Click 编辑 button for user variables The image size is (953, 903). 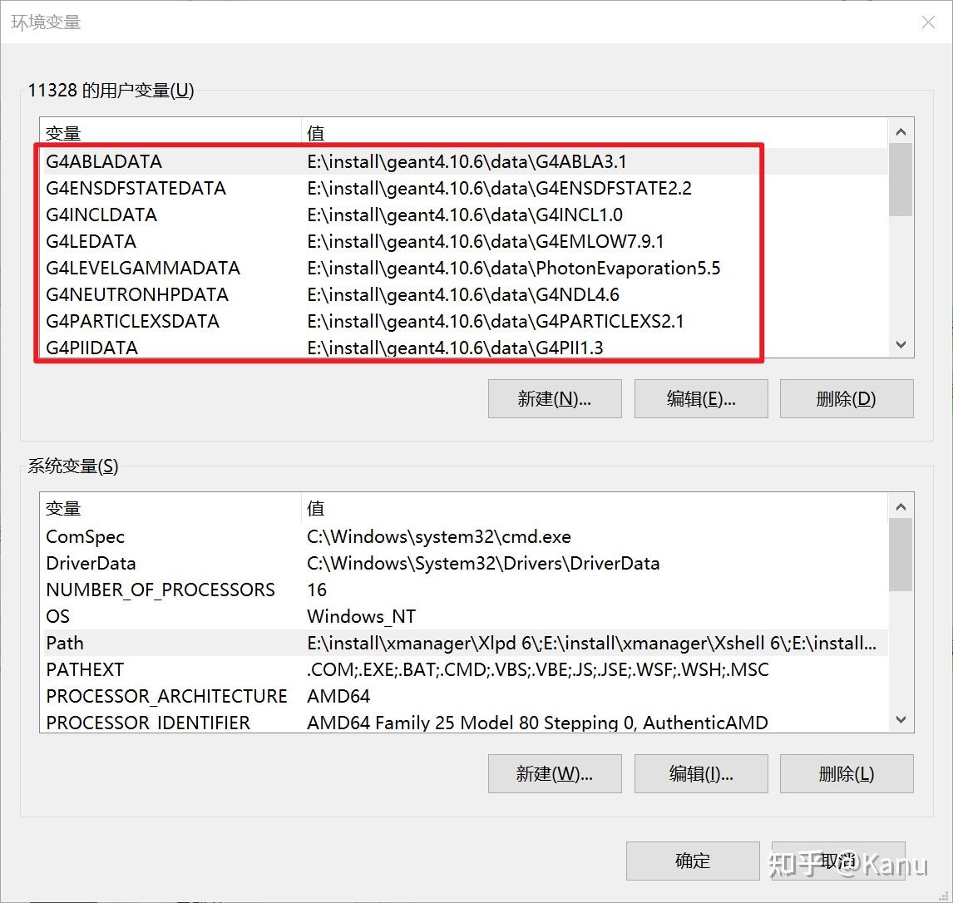(x=700, y=398)
